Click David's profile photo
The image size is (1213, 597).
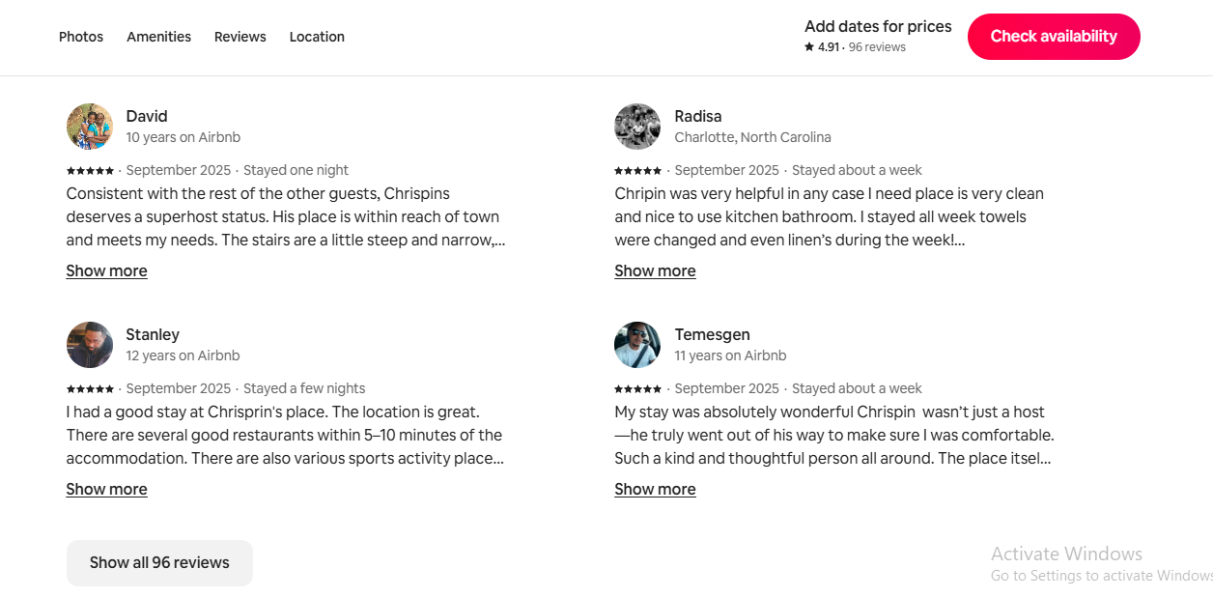(90, 127)
